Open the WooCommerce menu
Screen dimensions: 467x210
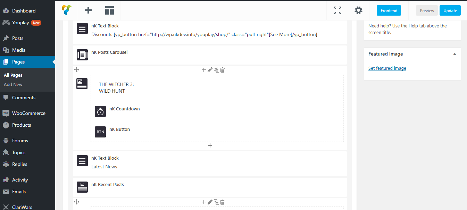(x=27, y=113)
